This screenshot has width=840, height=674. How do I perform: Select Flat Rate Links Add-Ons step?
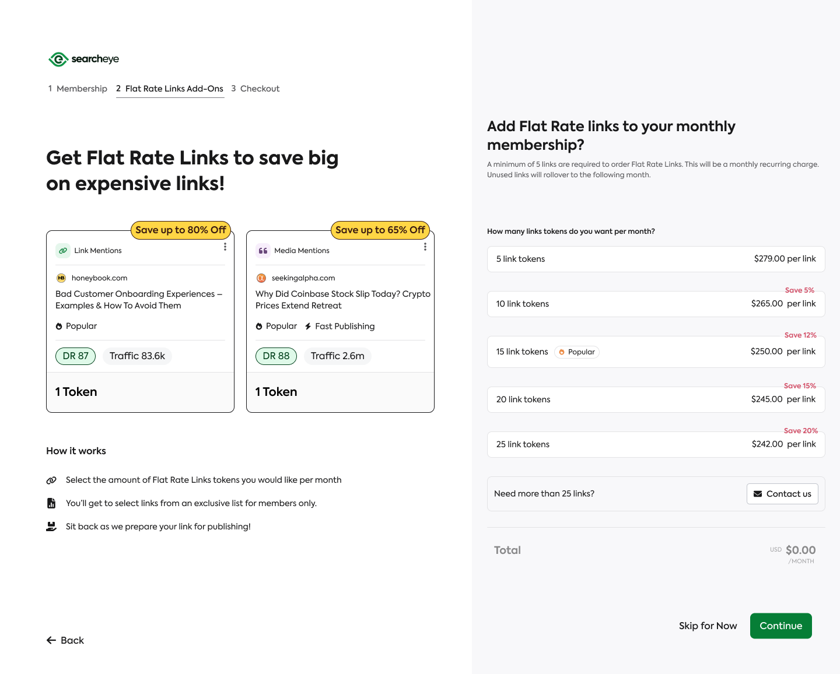(170, 89)
